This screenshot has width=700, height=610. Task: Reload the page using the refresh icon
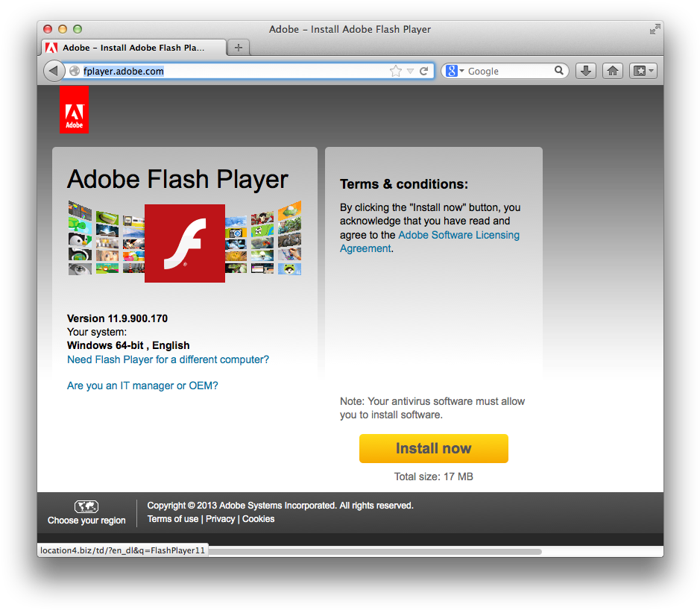click(424, 71)
